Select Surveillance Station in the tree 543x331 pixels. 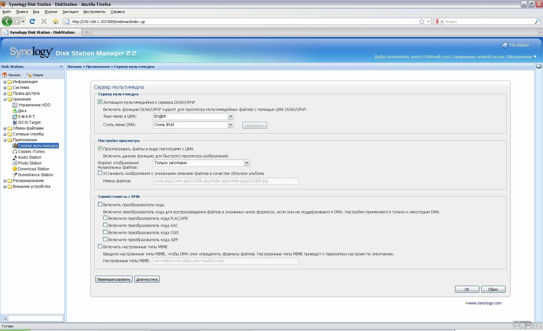pyautogui.click(x=35, y=175)
